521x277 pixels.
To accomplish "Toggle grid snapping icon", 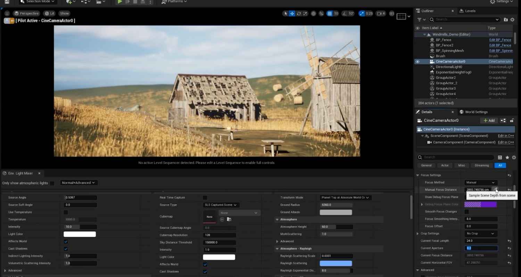I will 329,14.
